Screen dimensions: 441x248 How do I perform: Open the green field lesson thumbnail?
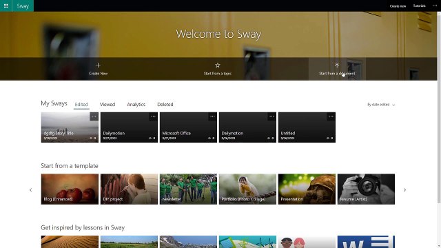[x=129, y=242]
